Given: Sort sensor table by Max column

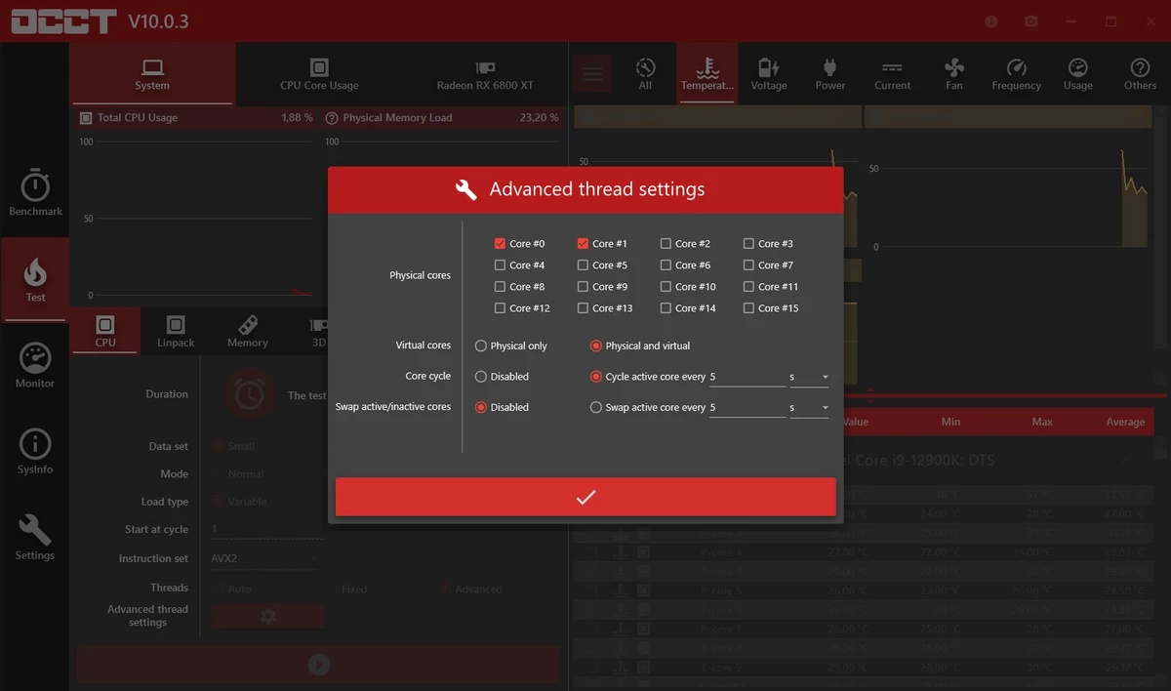Looking at the screenshot, I should (1042, 422).
